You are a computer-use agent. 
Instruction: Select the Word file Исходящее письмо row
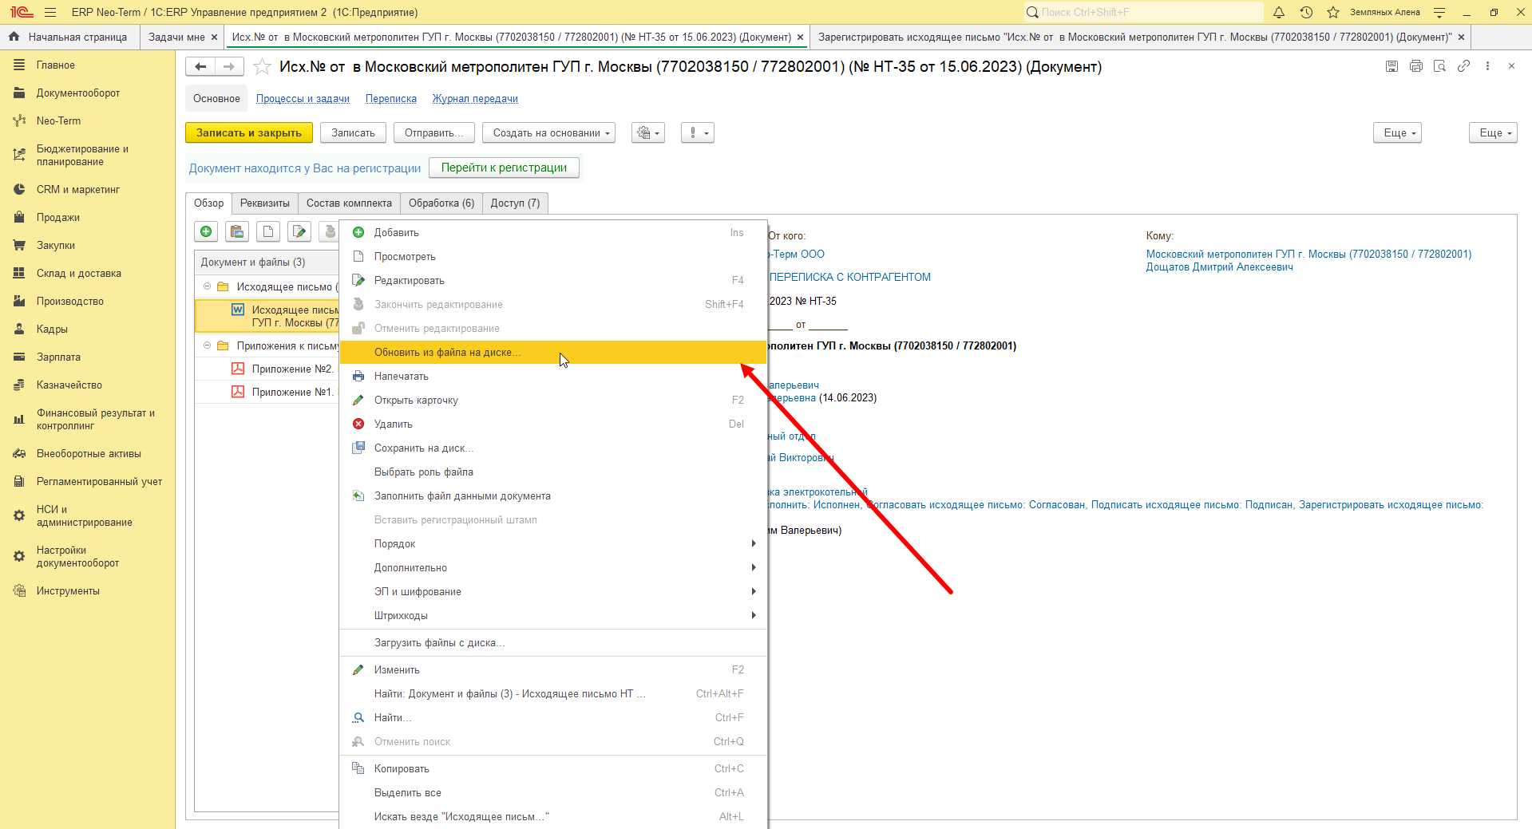click(x=267, y=316)
